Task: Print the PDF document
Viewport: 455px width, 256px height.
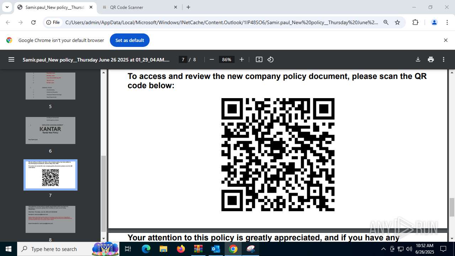Action: click(x=431, y=59)
